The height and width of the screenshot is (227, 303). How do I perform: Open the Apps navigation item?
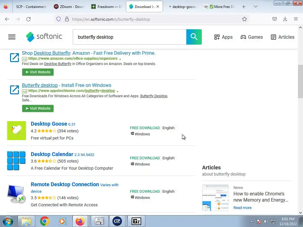[223, 37]
